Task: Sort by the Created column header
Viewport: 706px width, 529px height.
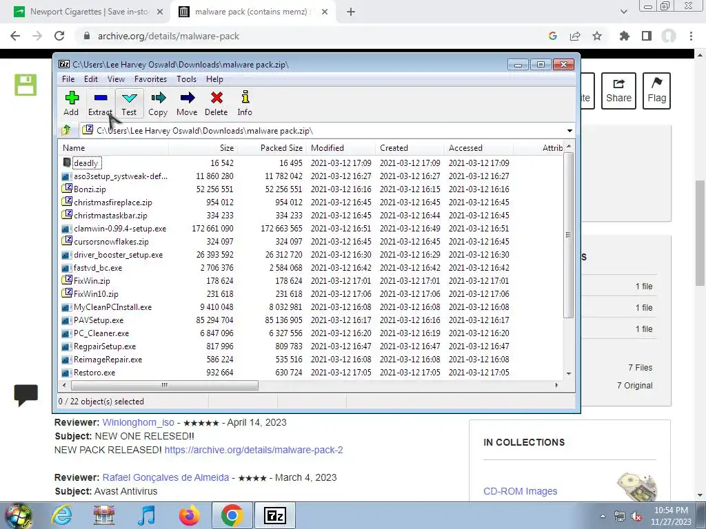Action: (x=410, y=148)
